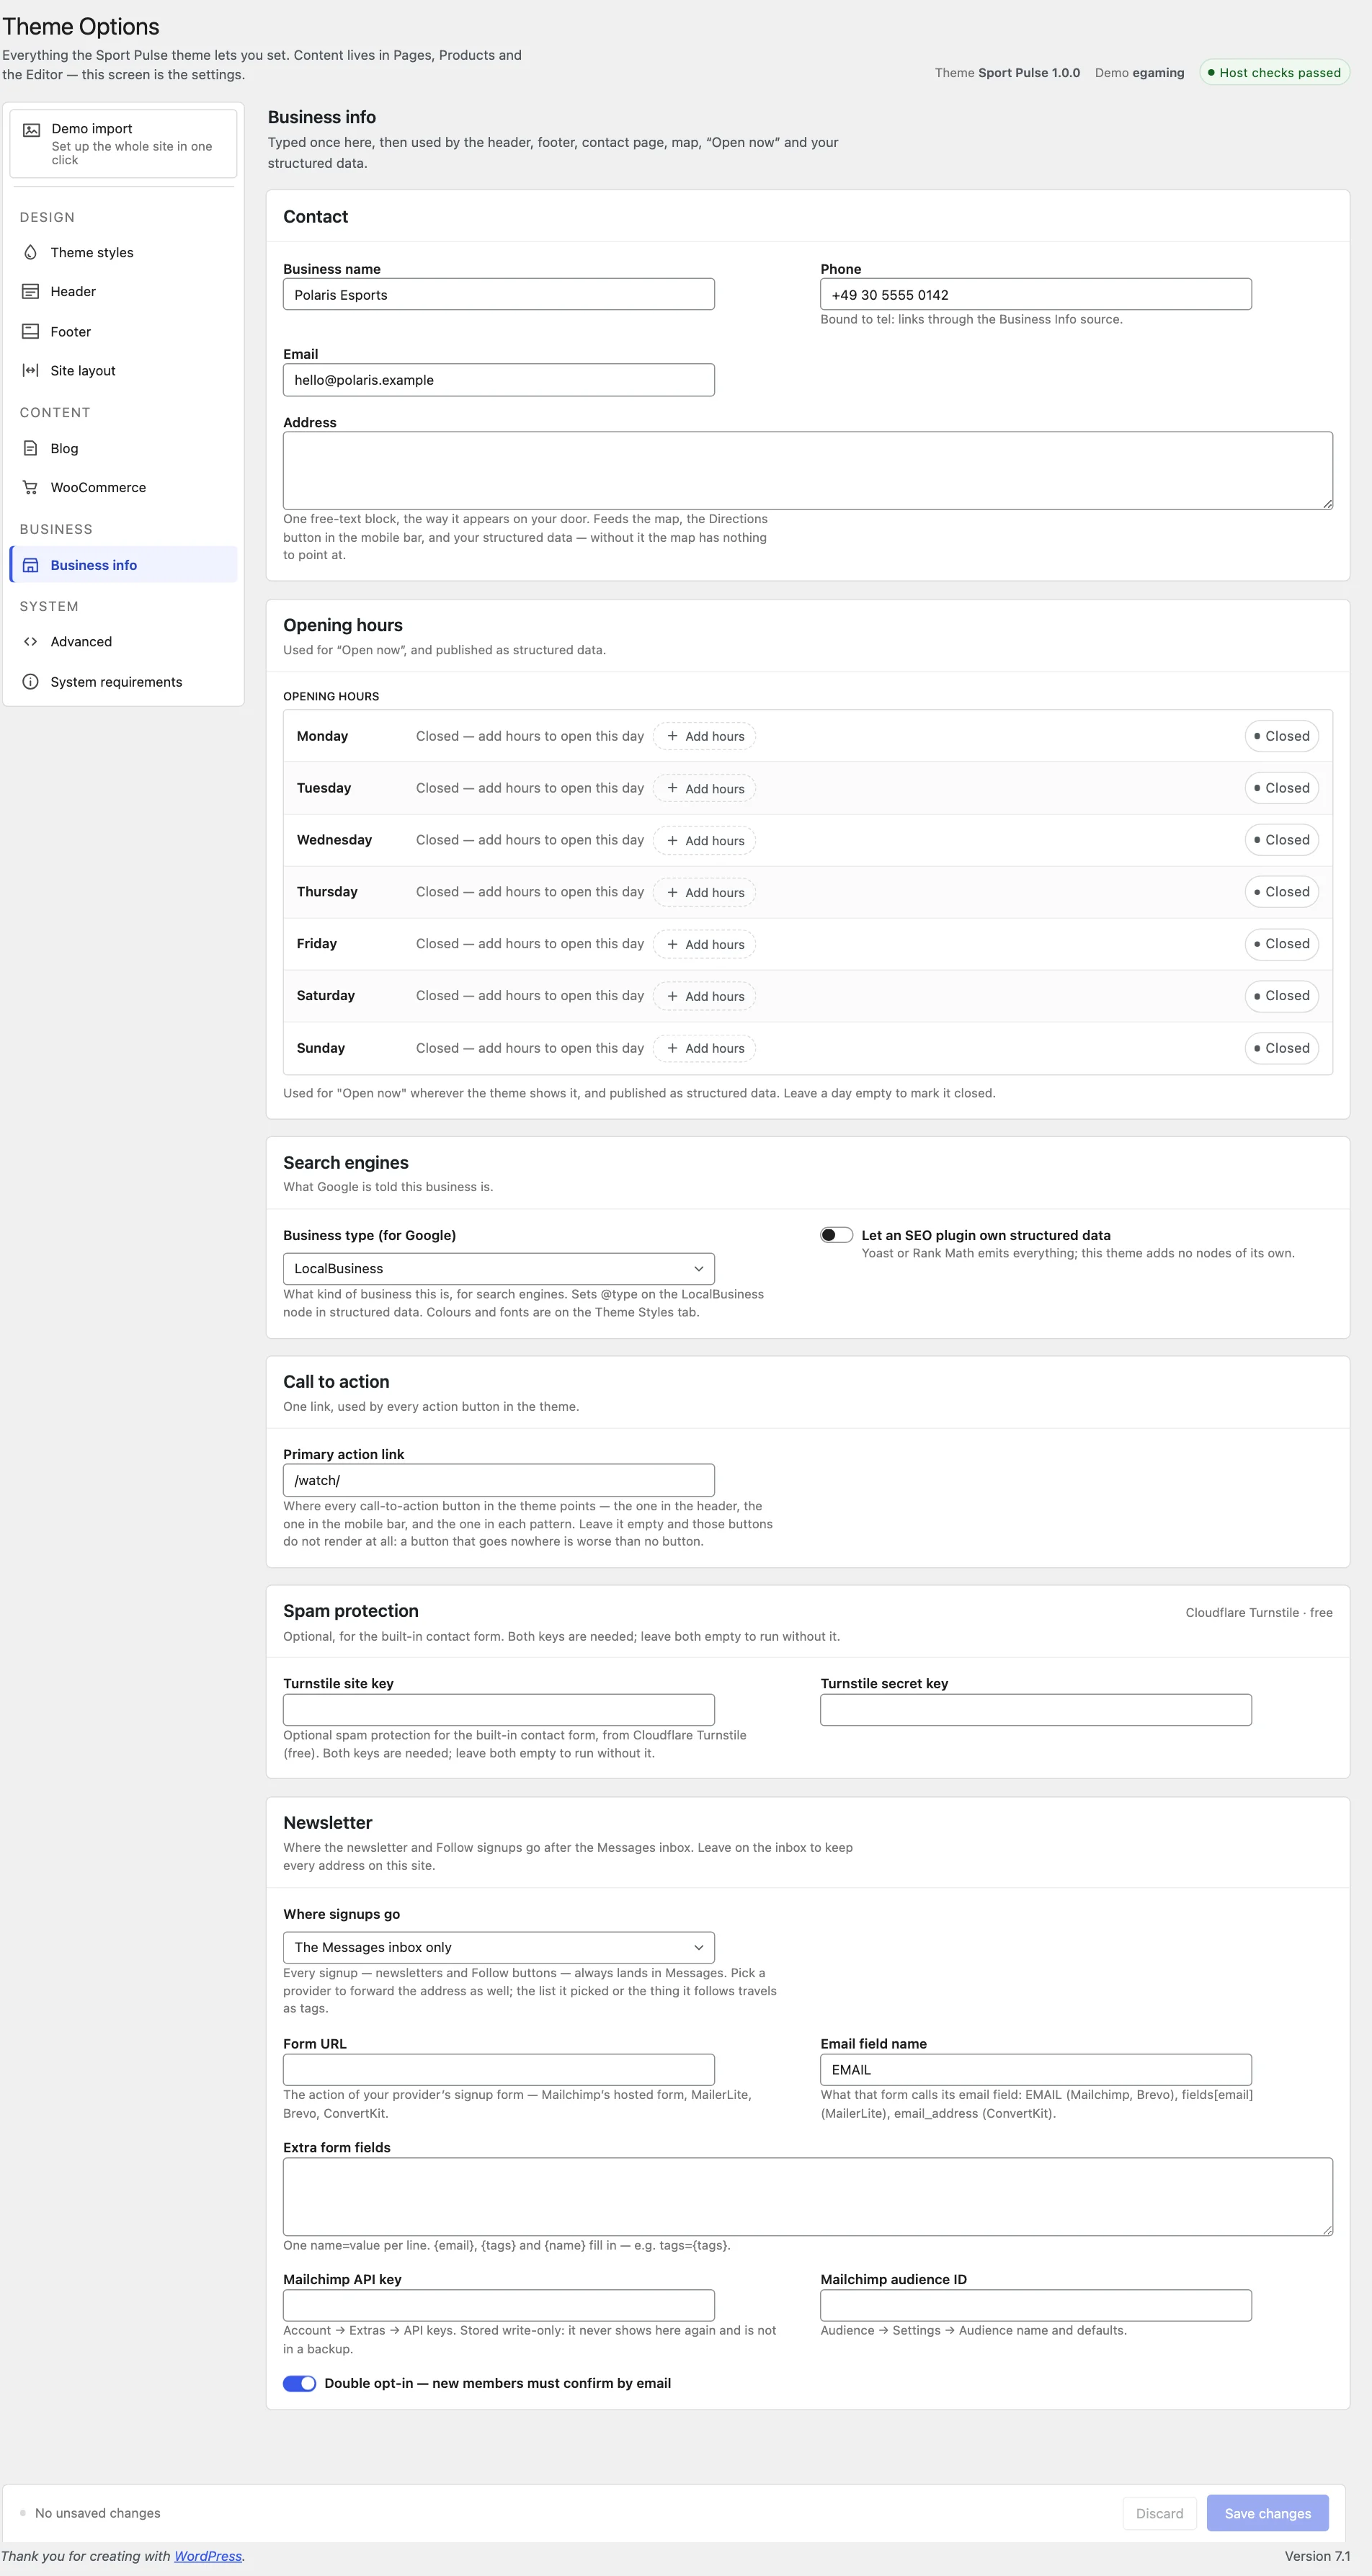1372x2576 pixels.
Task: Click the Footer layout icon
Action: point(30,331)
